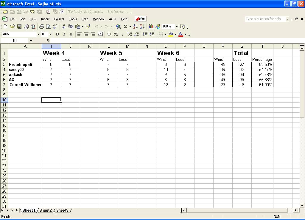The height and width of the screenshot is (220, 305).
Task: Expand the Arial font name dropdown
Action: [x=38, y=34]
